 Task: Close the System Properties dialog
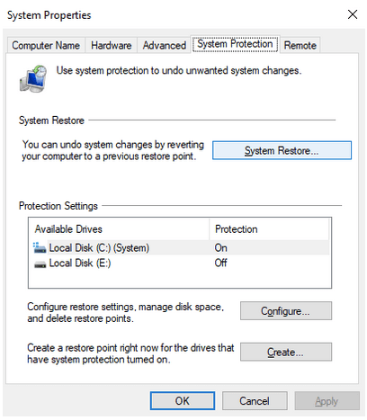353,14
